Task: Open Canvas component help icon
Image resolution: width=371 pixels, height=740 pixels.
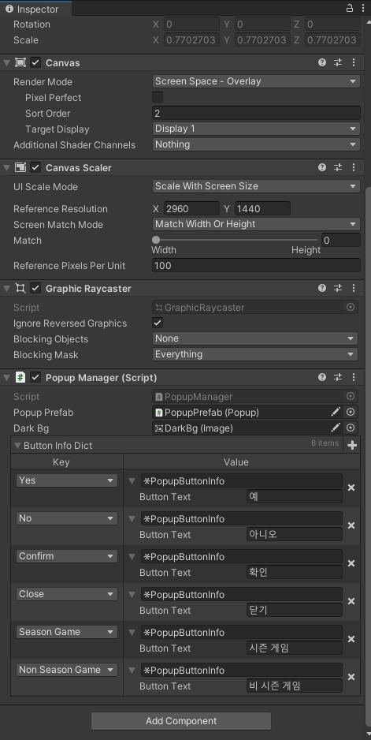Action: coord(322,62)
